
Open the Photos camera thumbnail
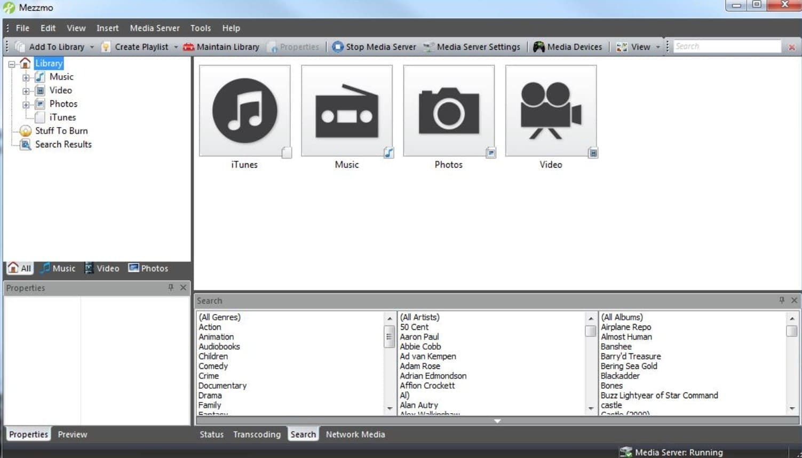click(449, 111)
